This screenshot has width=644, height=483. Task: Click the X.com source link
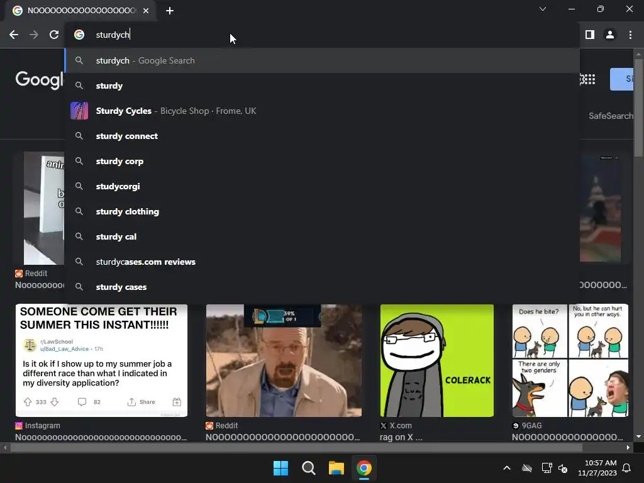pos(396,426)
